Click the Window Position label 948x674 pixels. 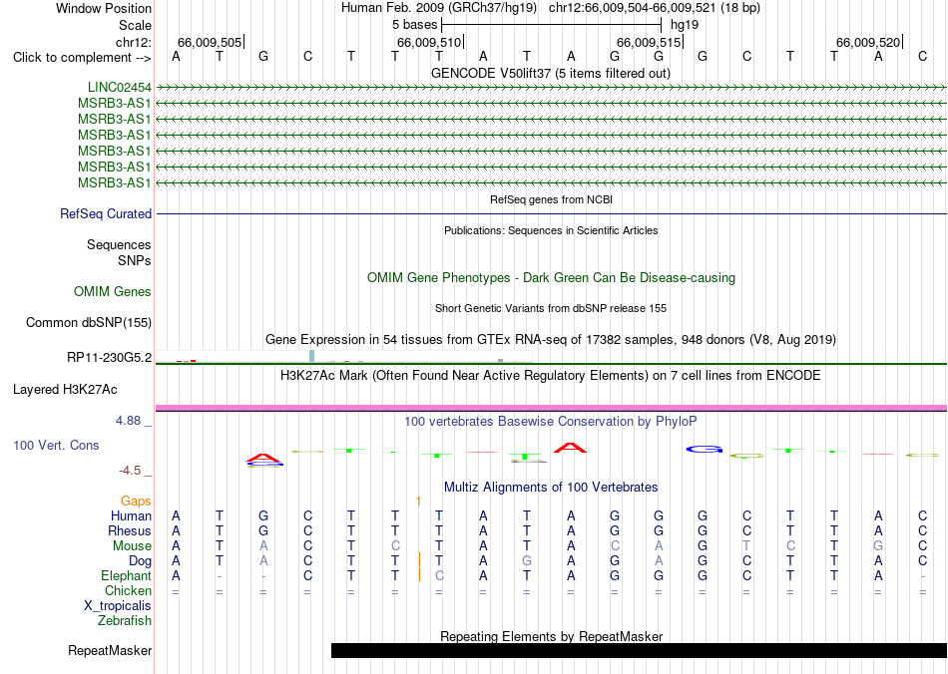[104, 8]
